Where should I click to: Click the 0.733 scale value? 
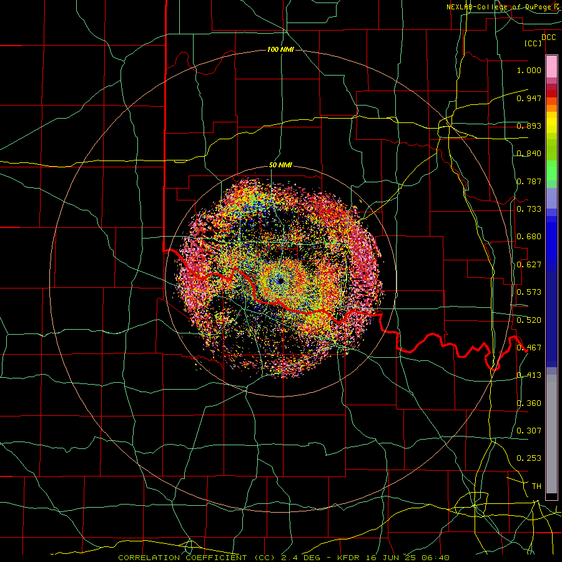[529, 209]
